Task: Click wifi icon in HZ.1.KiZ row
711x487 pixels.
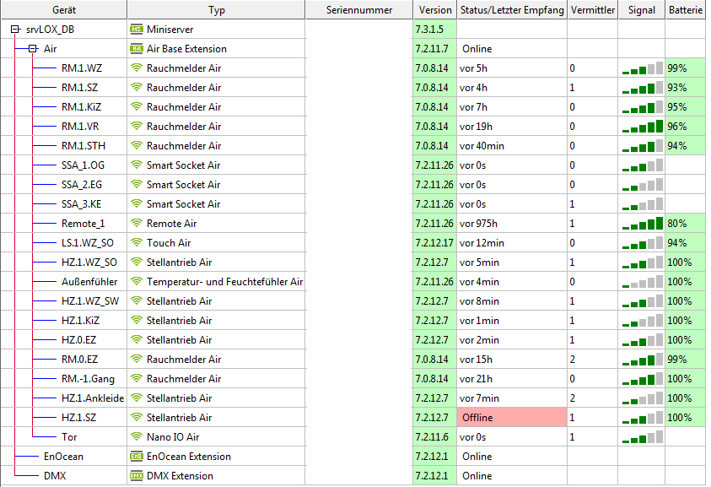Action: [x=137, y=321]
